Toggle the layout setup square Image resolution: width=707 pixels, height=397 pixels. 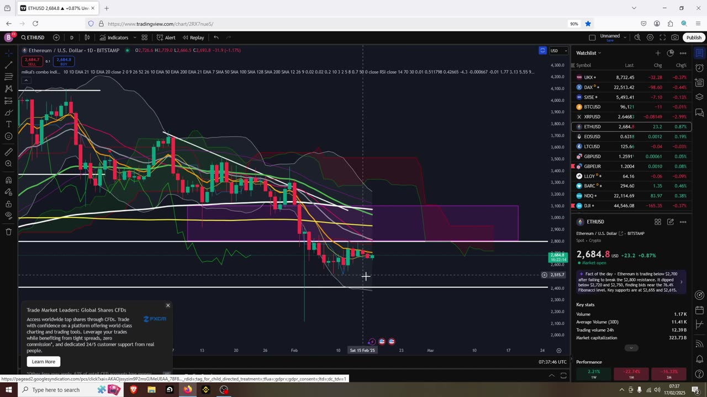[x=592, y=37]
